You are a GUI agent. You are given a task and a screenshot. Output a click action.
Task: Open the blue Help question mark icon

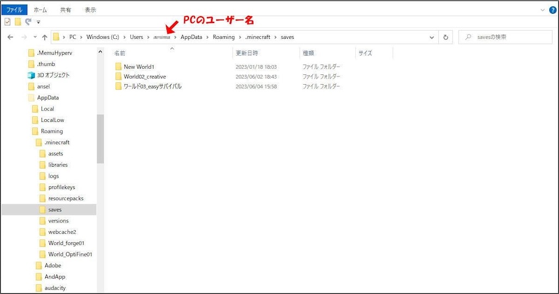click(x=552, y=10)
